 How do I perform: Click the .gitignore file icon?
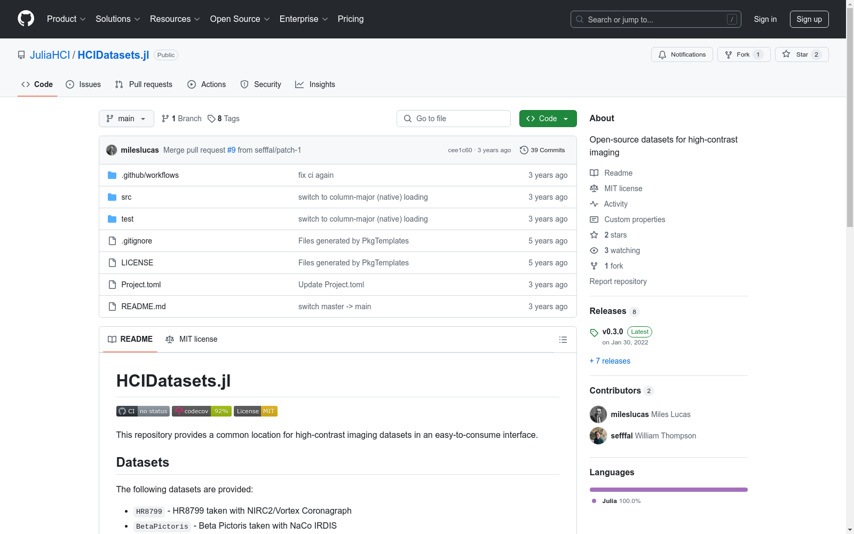[112, 241]
